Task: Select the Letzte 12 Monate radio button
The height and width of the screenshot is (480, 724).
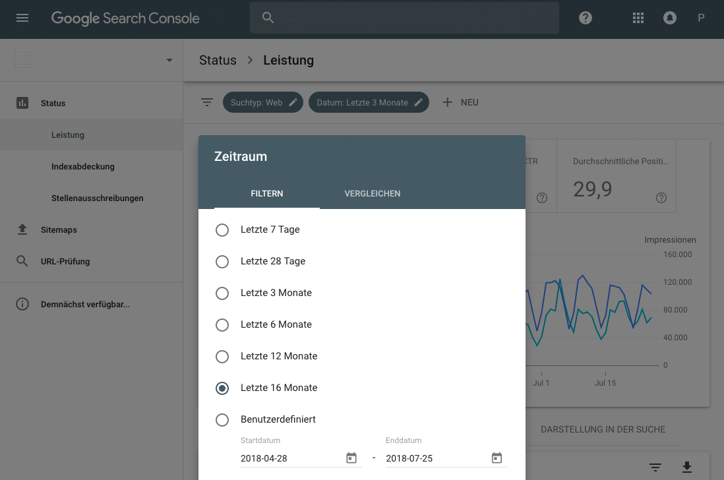Action: 222,356
